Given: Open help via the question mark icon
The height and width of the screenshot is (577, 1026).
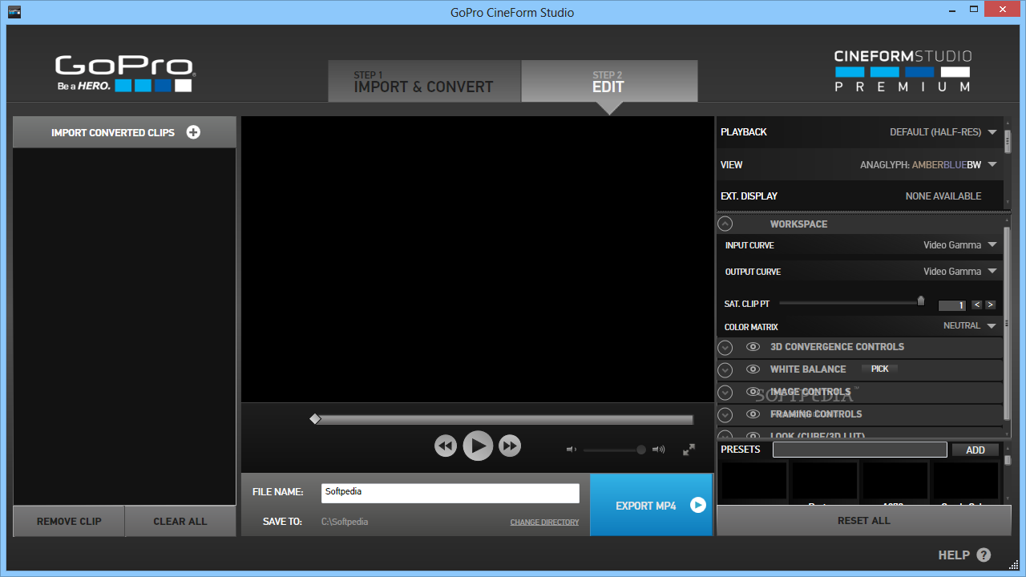Looking at the screenshot, I should tap(984, 555).
